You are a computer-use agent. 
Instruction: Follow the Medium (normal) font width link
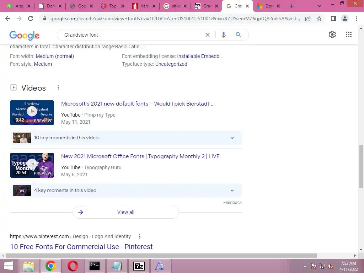[x=55, y=56]
